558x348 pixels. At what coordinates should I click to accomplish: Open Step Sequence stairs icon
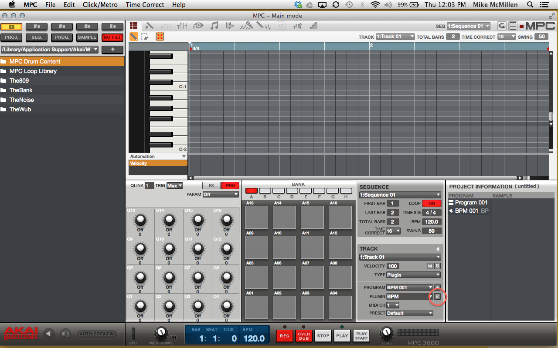313,26
